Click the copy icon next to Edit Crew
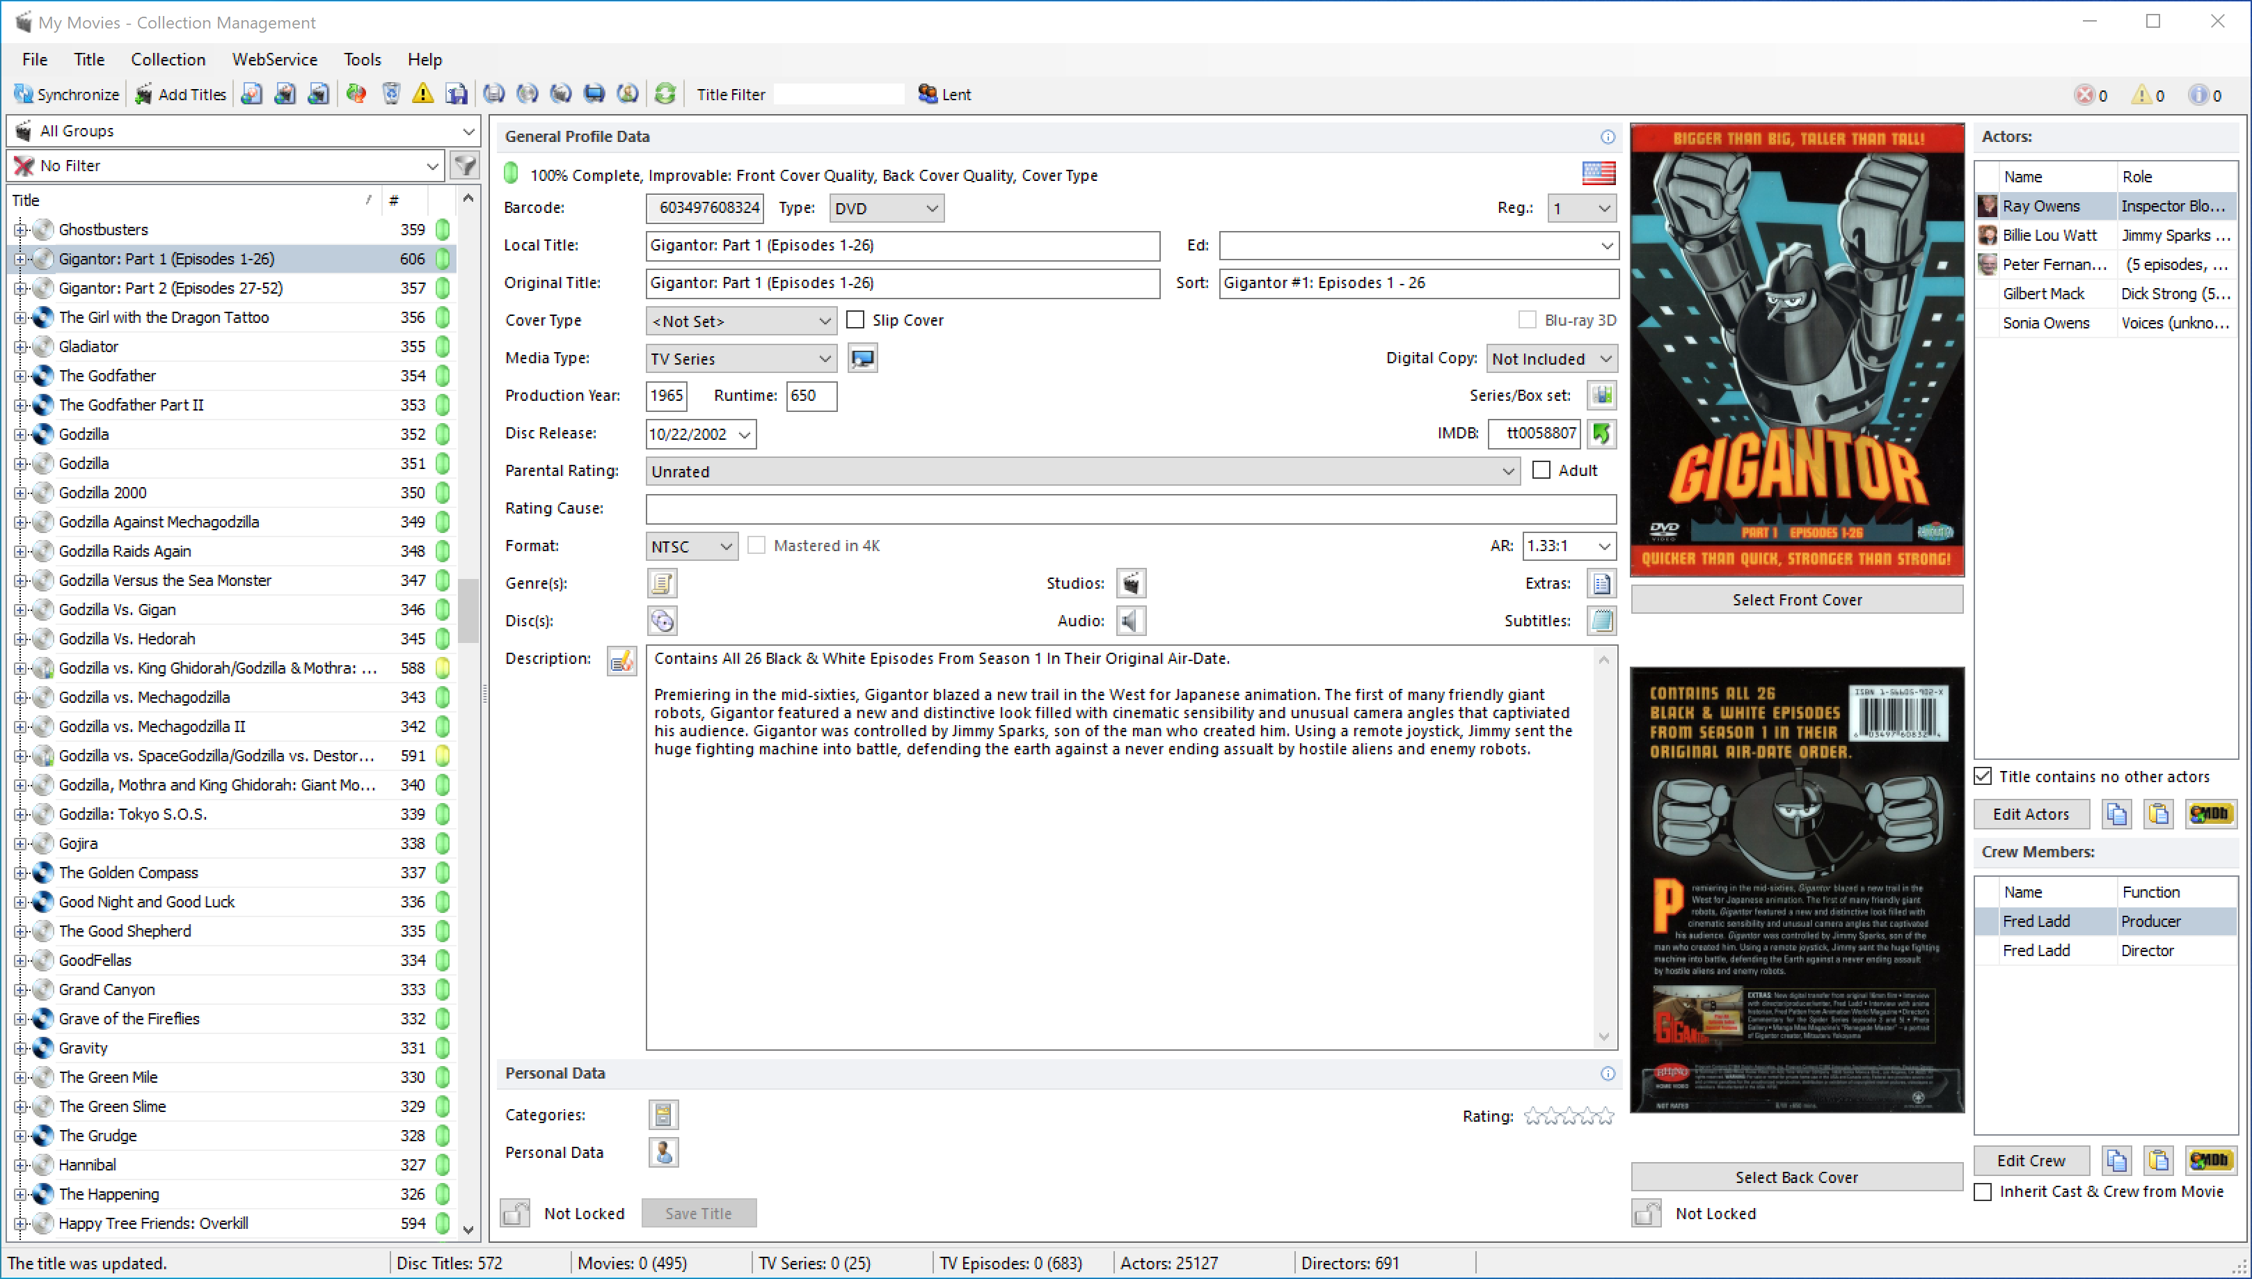Viewport: 2252px width, 1279px height. 2117,1161
